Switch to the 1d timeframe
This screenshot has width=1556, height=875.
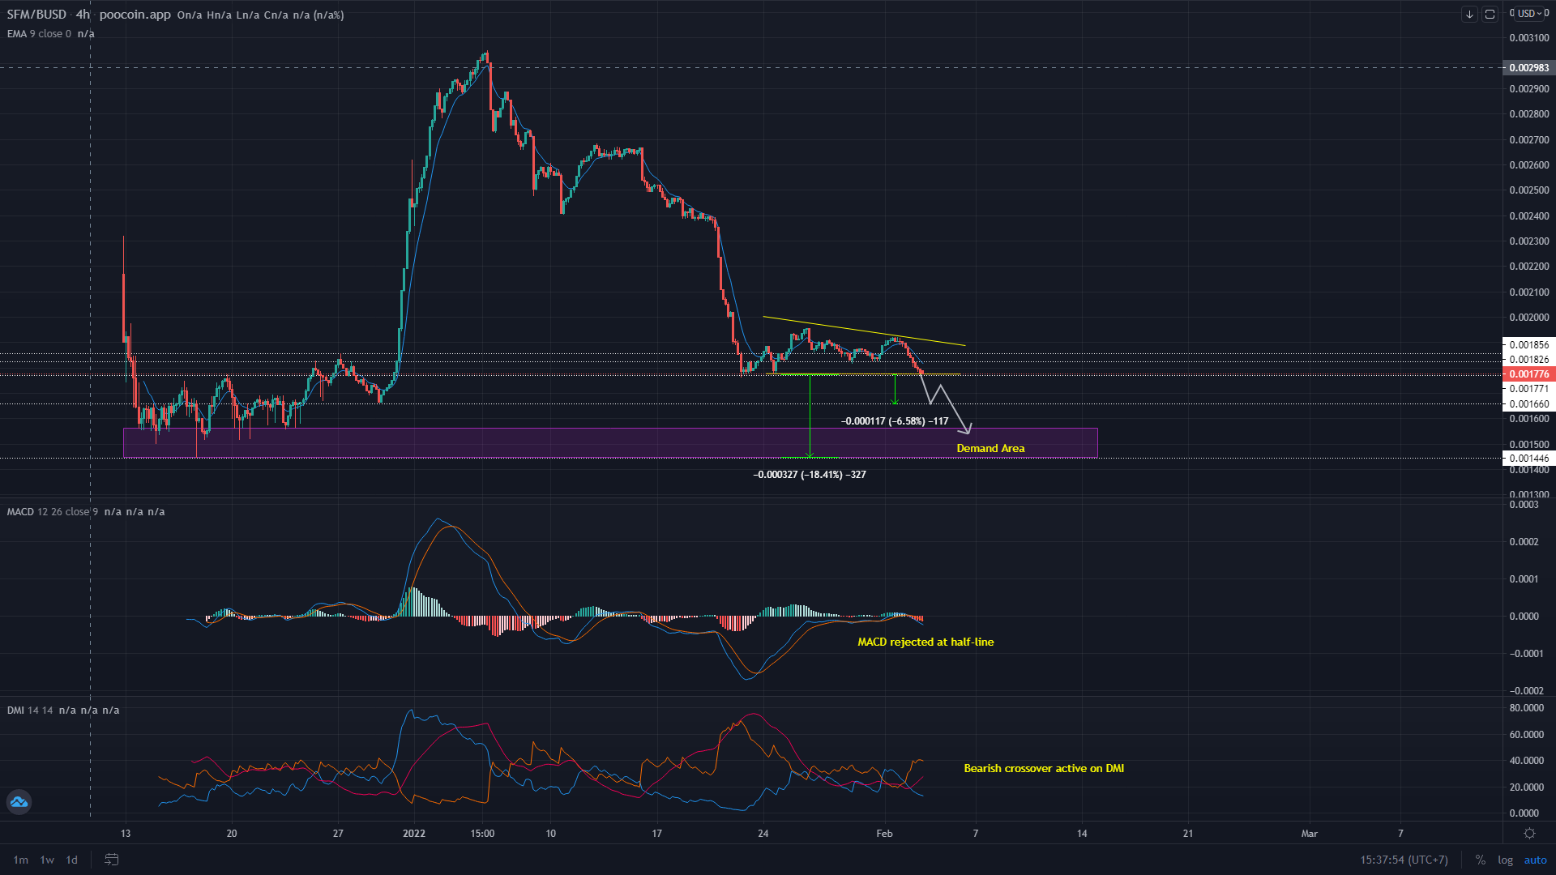[71, 860]
